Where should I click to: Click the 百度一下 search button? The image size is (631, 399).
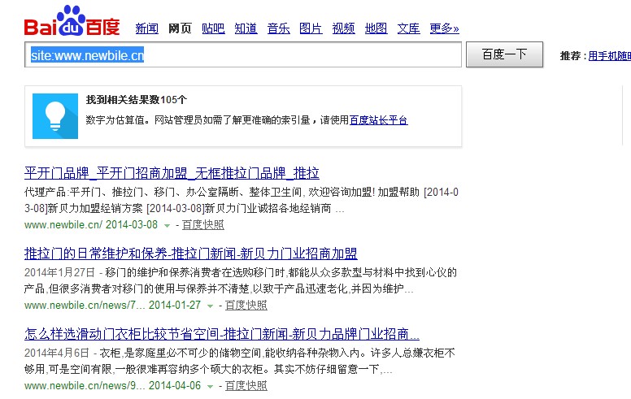505,54
